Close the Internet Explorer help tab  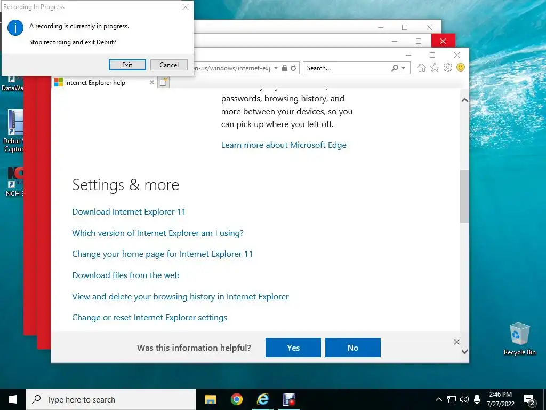(x=152, y=82)
